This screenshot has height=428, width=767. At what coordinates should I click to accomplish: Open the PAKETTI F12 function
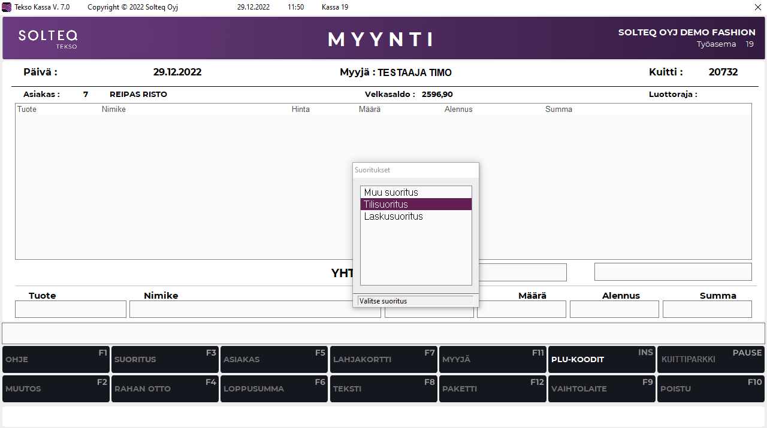(492, 388)
